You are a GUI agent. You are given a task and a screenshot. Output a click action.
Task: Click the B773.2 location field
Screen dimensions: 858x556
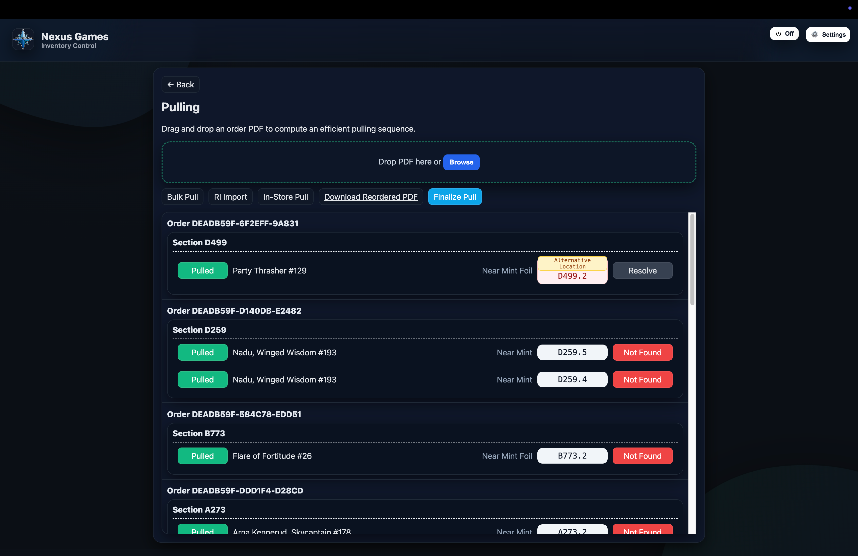[572, 456]
